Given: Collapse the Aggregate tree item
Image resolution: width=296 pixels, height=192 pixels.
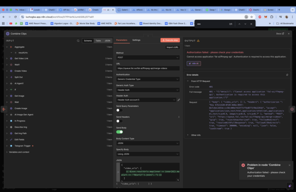Looking at the screenshot, I should pyautogui.click(x=7, y=47).
